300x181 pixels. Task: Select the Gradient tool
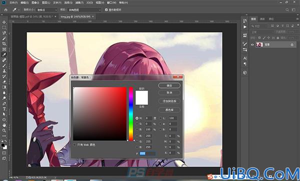tap(4, 87)
